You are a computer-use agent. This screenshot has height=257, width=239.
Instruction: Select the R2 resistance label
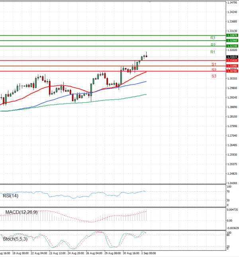tap(213, 45)
